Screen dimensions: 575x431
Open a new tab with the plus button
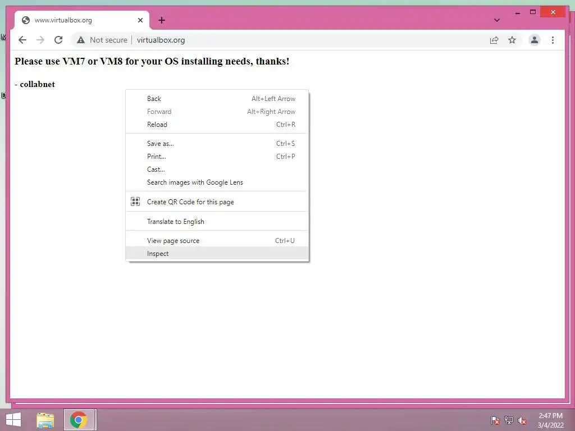[x=162, y=20]
